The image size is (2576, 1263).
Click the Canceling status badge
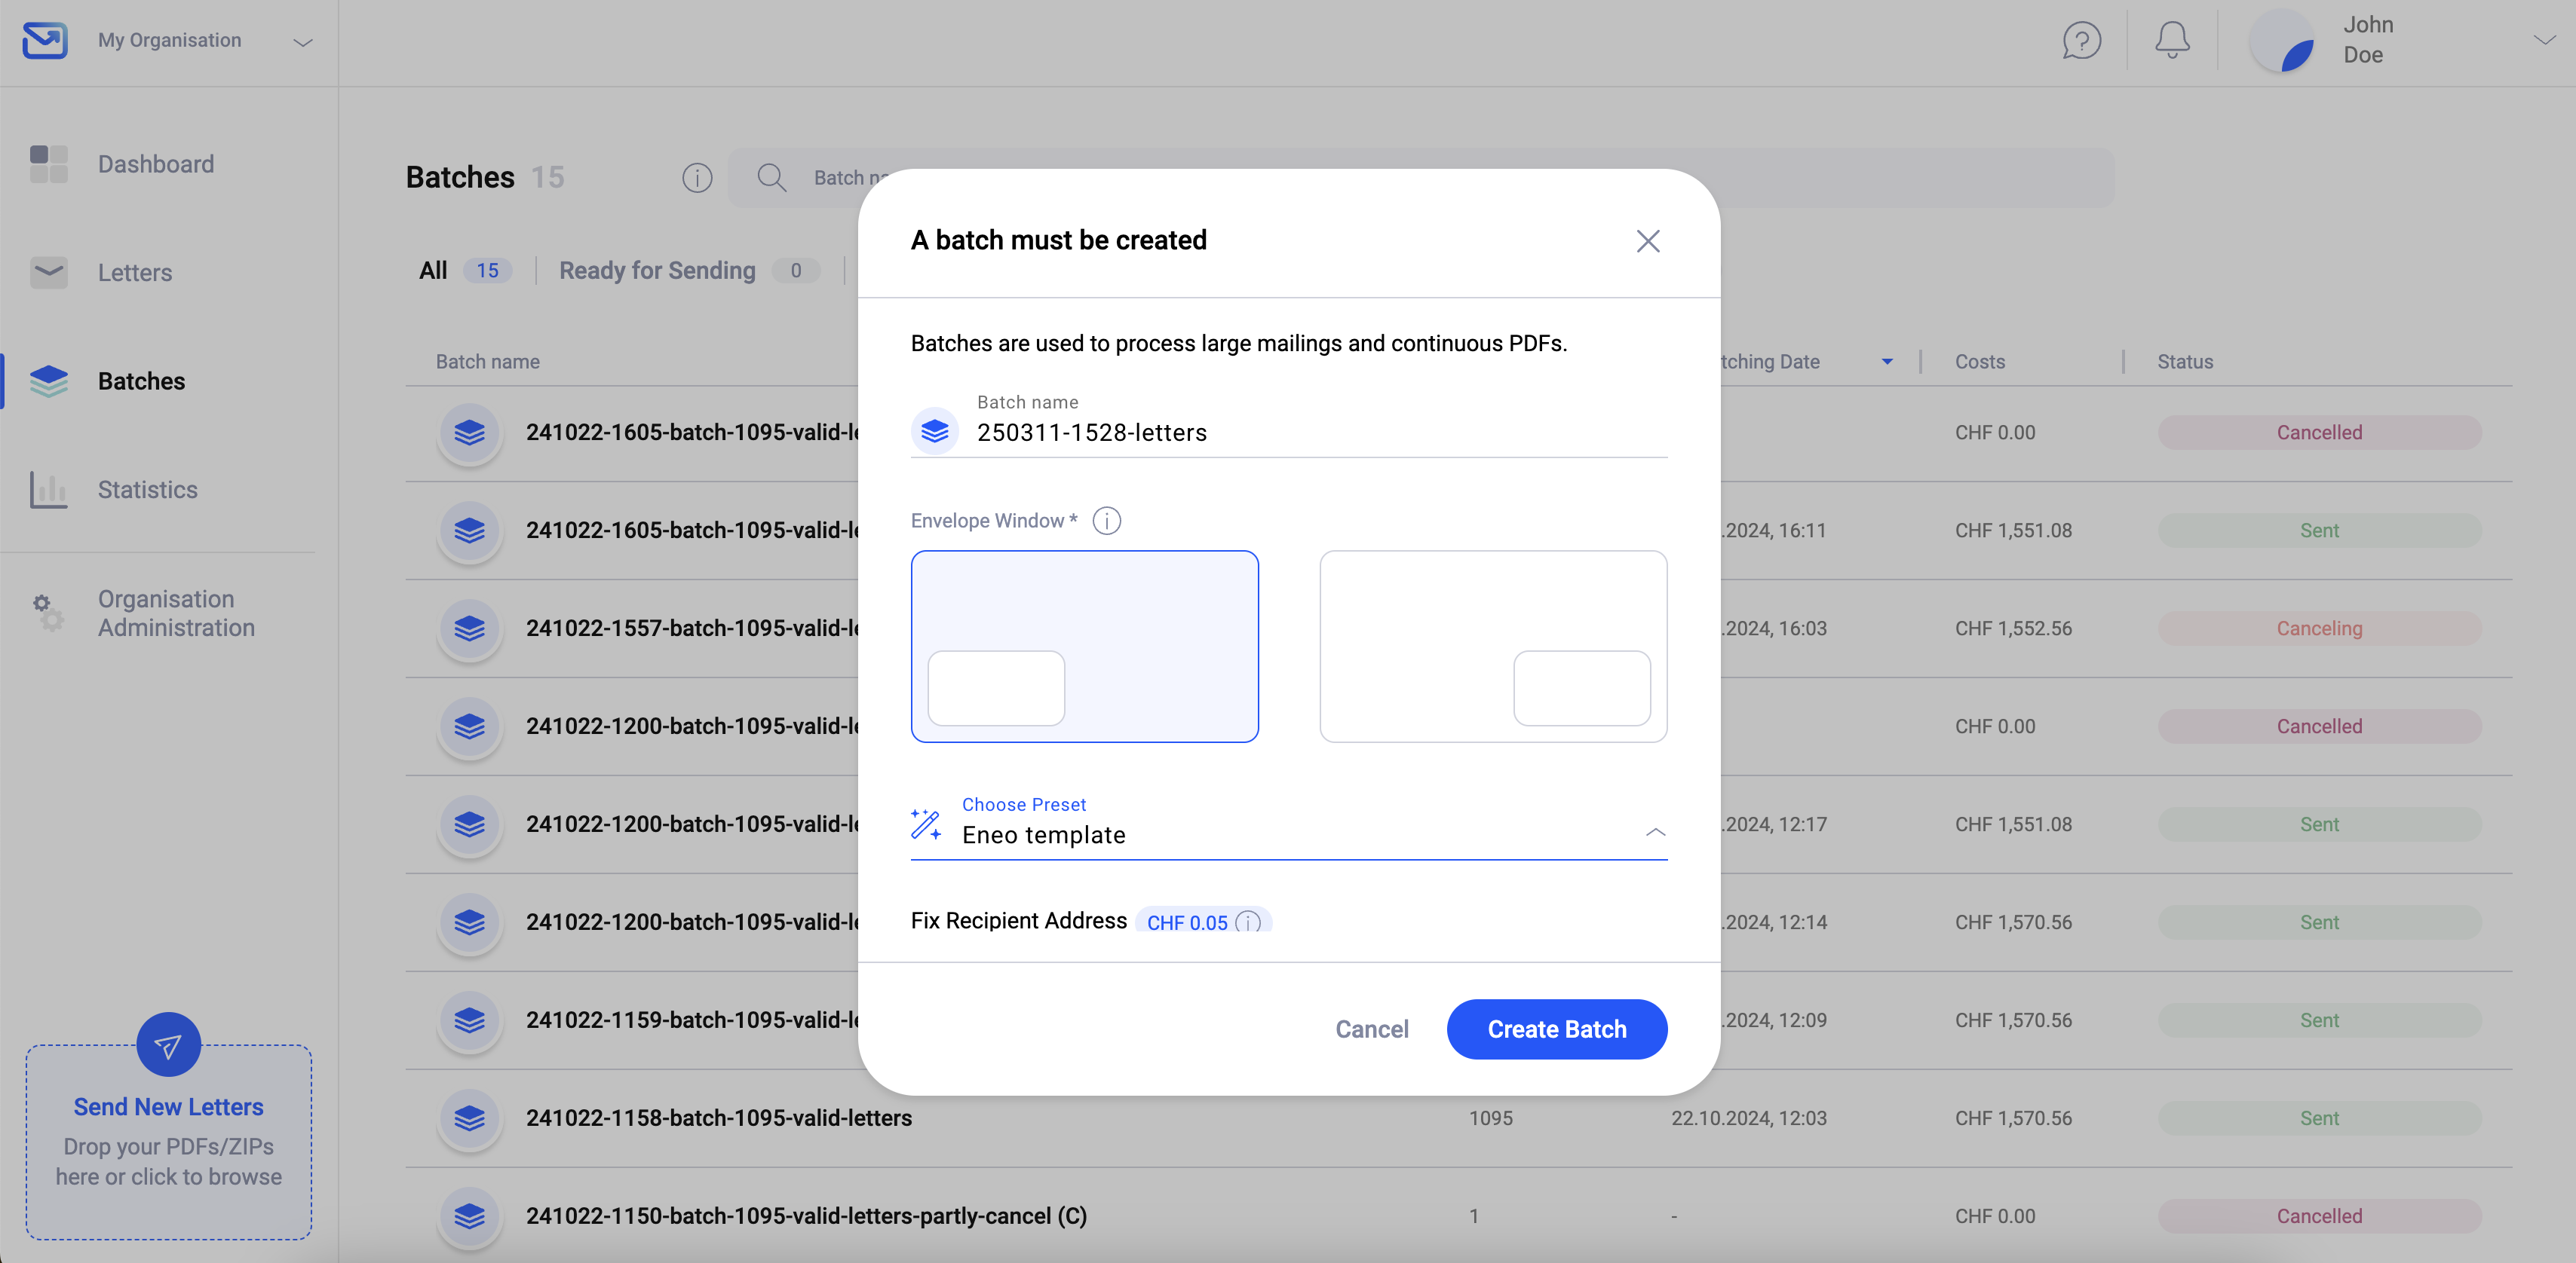[x=2320, y=628]
